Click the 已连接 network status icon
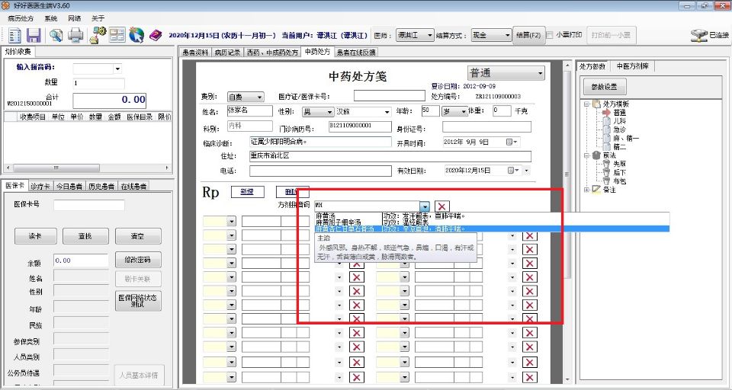Image resolution: width=732 pixels, height=390 pixels. (698, 35)
